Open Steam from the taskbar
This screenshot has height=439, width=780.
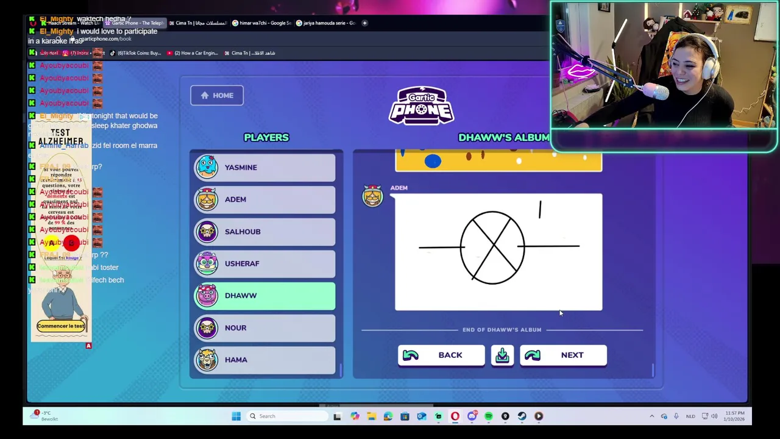(x=522, y=416)
